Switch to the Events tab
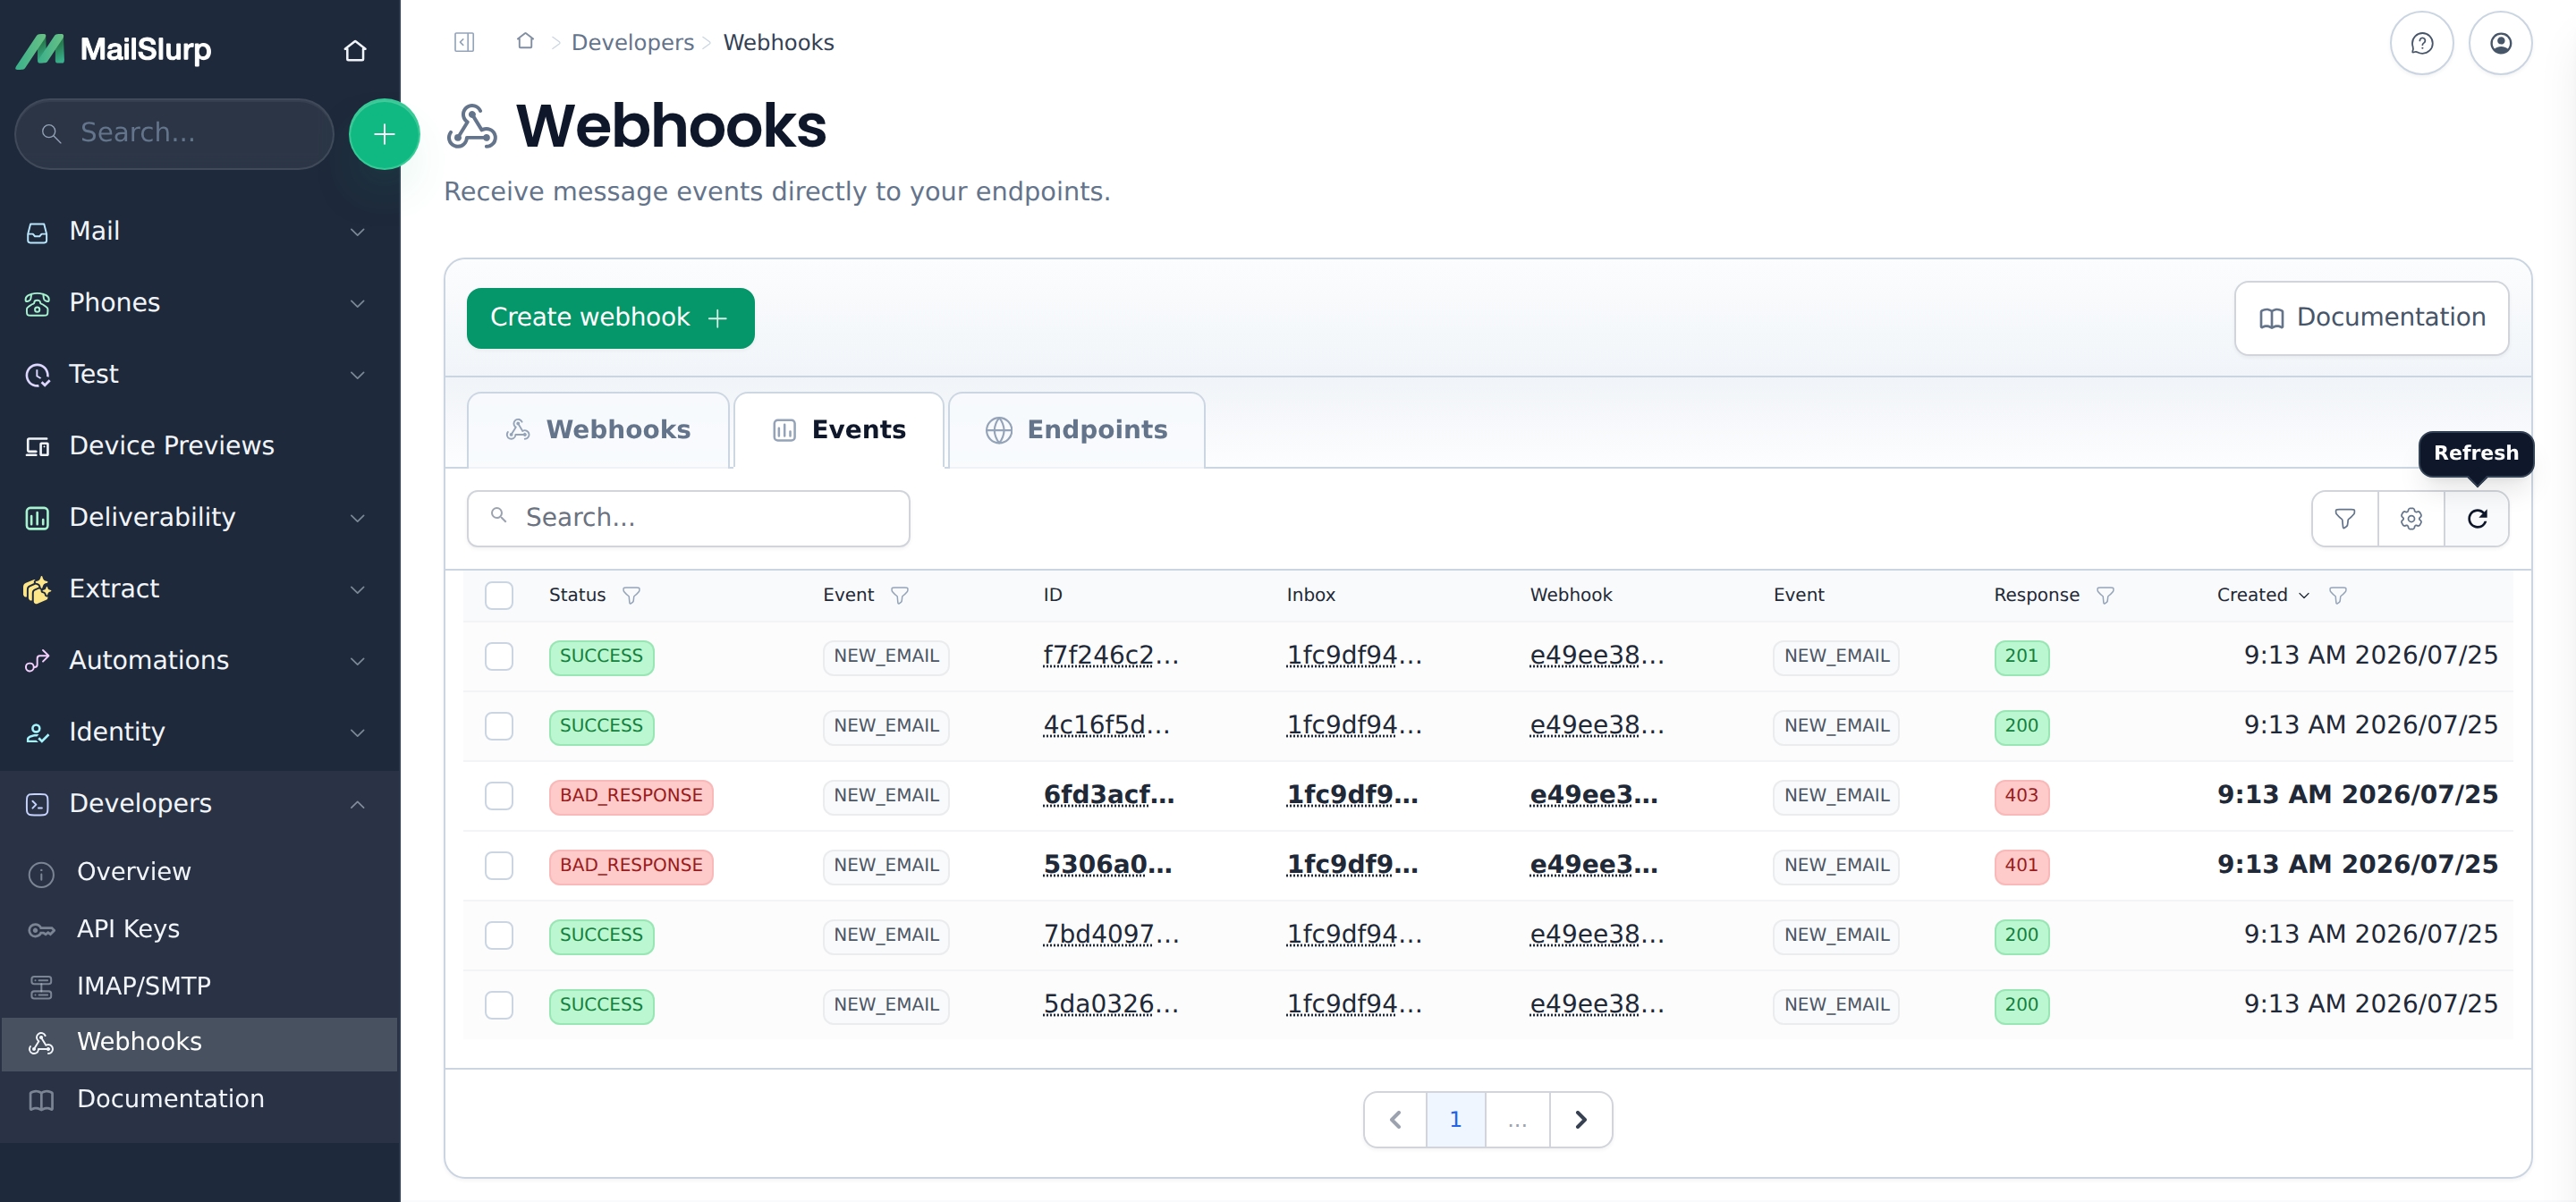 [839, 430]
